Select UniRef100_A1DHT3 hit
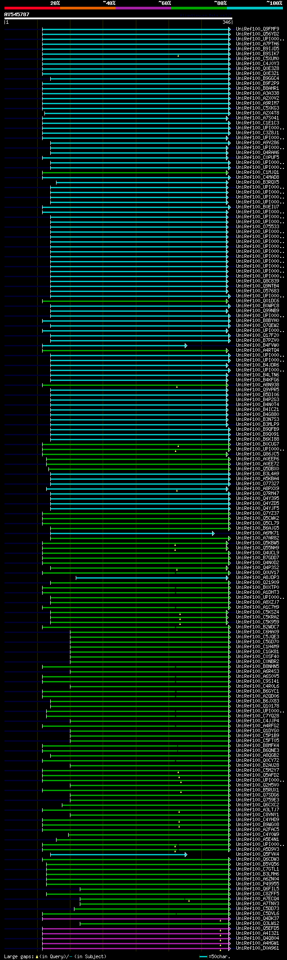The image size is (287, 960). pyautogui.click(x=257, y=592)
